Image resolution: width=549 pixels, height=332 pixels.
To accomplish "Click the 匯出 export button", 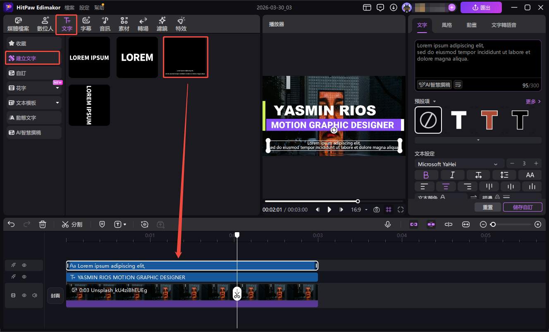I will pos(481,7).
